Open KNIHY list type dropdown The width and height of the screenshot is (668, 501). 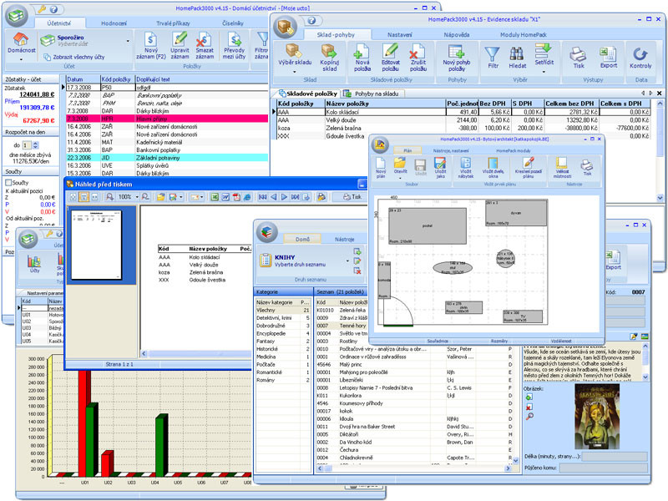[x=347, y=261]
